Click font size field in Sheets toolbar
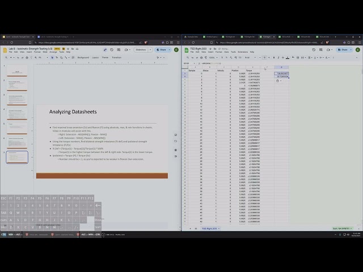This screenshot has height=272, width=363. 264,57
